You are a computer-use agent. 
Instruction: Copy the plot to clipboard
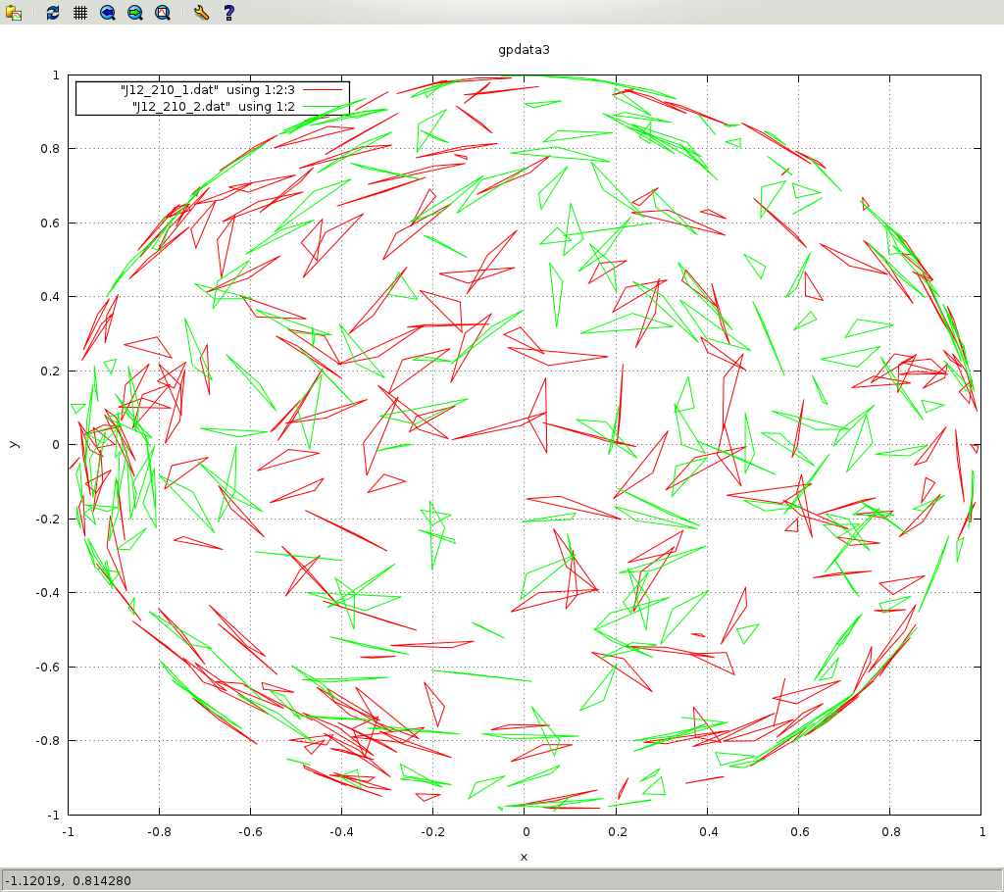(14, 13)
